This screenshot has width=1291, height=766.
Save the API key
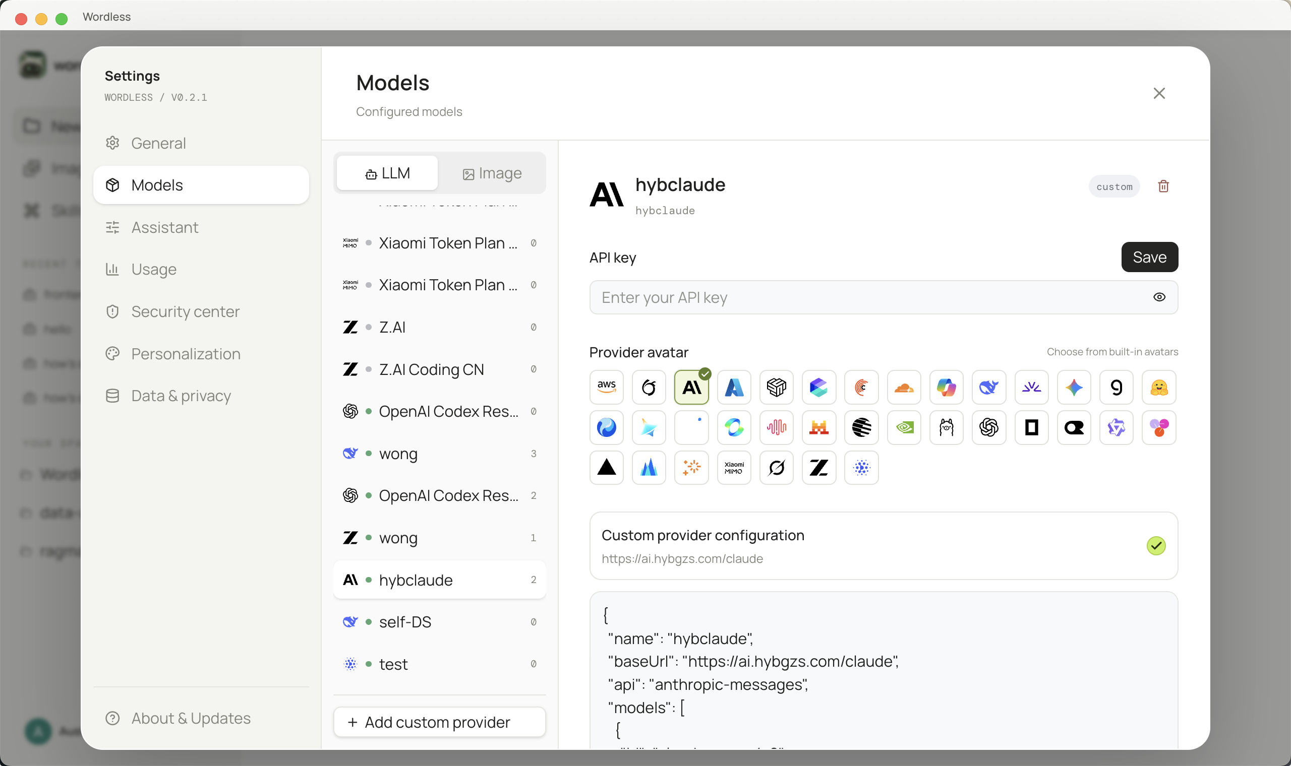(1149, 257)
